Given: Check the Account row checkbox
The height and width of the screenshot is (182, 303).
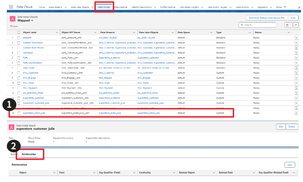Looking at the screenshot, I should pyautogui.click(x=19, y=38).
